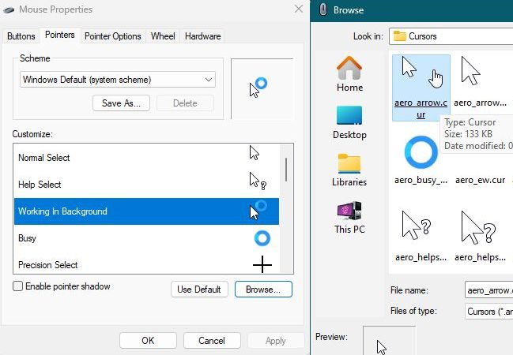
Task: Click the Use Default button
Action: (199, 290)
